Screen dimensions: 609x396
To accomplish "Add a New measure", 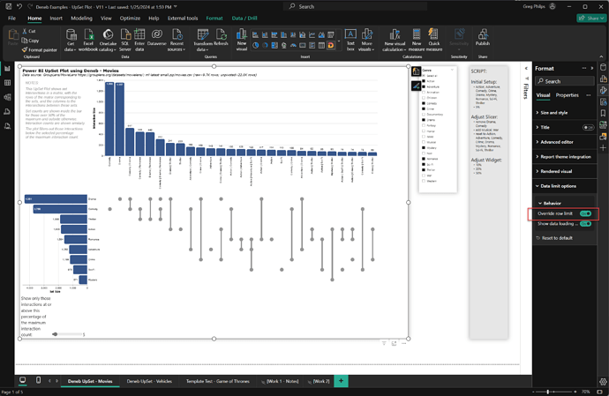I will (417, 40).
